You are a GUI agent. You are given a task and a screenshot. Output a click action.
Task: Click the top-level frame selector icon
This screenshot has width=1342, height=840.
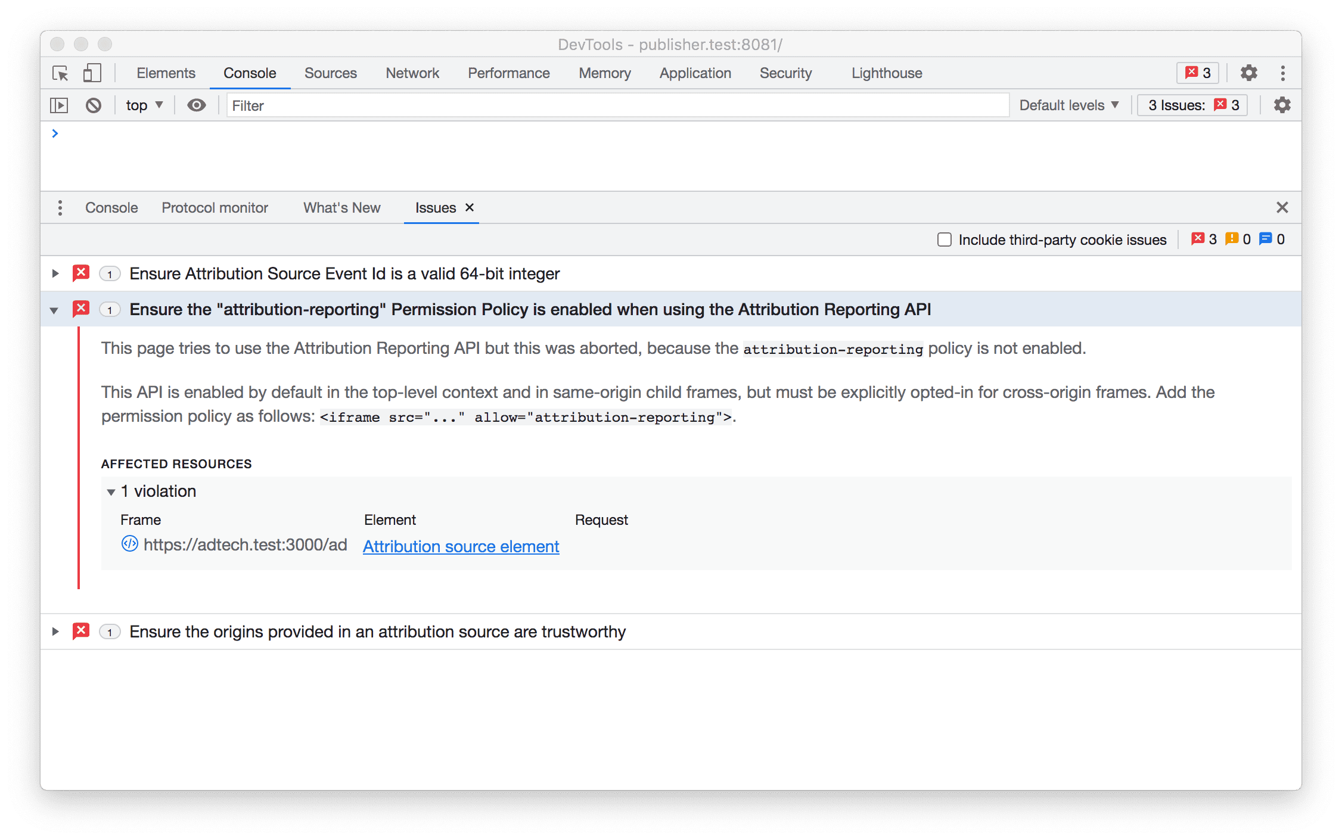[x=145, y=105]
